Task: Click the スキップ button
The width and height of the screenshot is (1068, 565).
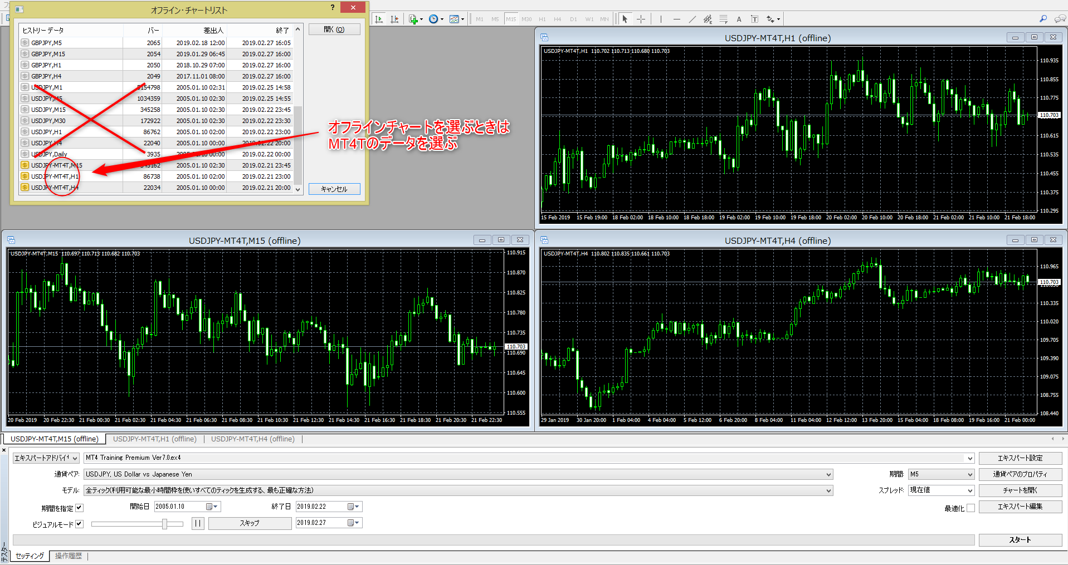Action: pyautogui.click(x=250, y=523)
